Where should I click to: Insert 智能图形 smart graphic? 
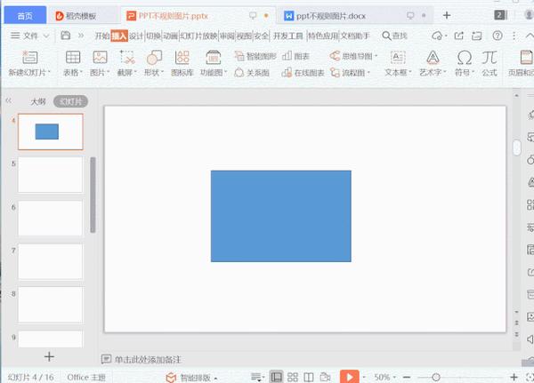255,56
